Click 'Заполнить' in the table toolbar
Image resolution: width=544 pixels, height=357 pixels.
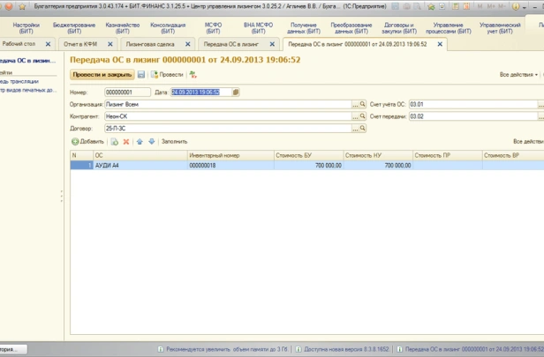pos(174,141)
